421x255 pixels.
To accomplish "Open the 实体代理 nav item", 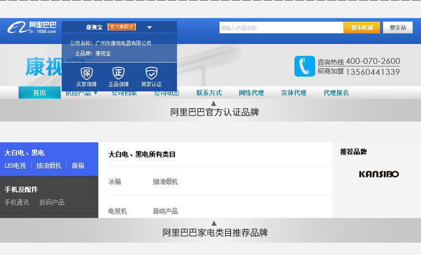I will pos(294,93).
